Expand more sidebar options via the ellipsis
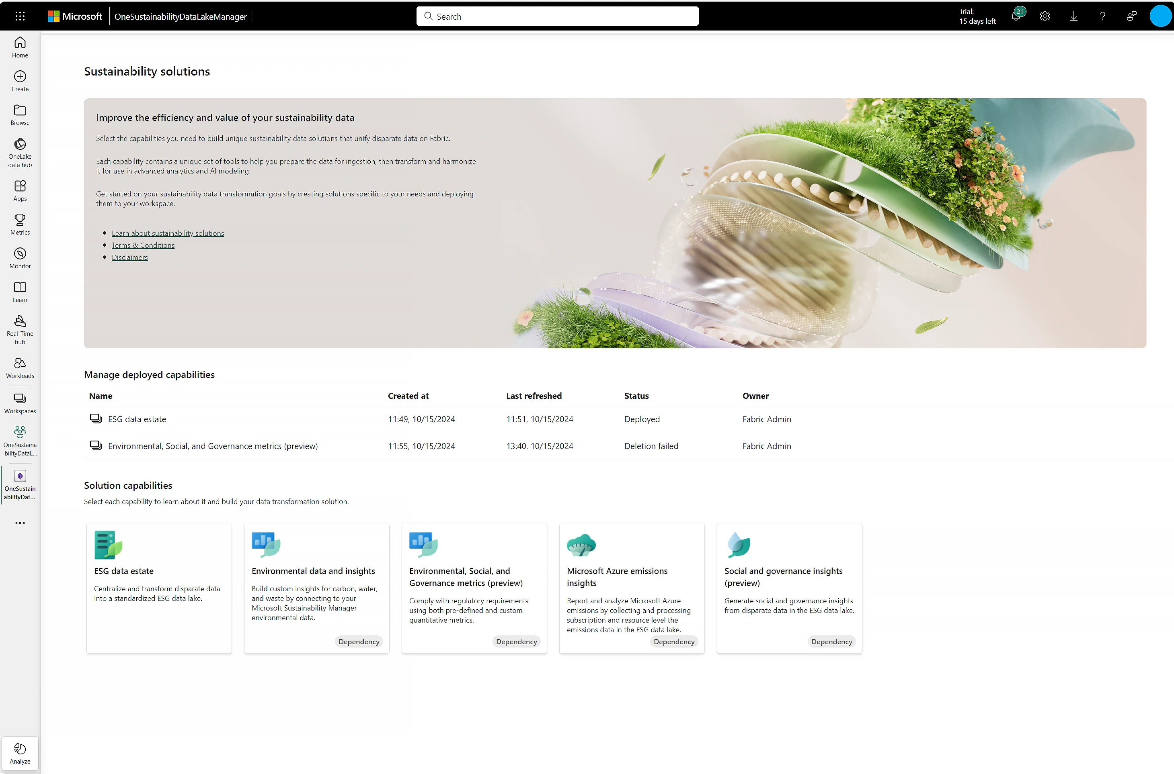 20,523
